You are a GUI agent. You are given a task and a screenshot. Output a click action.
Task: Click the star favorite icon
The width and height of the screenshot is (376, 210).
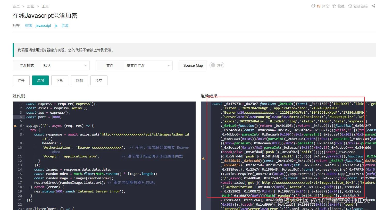[x=334, y=6]
